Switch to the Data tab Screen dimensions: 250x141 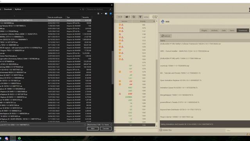tap(224, 31)
